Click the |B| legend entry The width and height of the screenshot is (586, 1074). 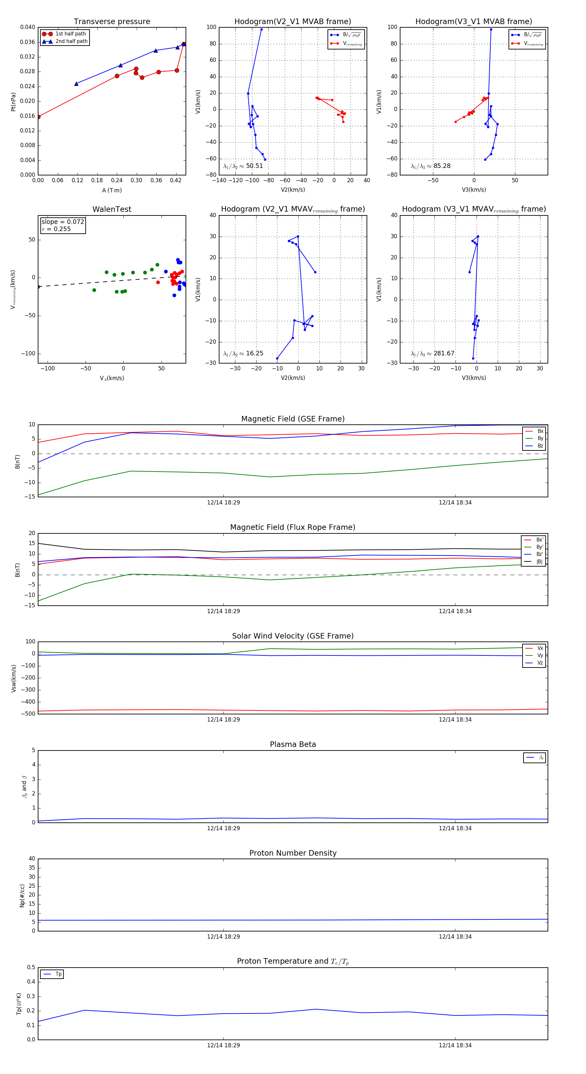tap(534, 562)
